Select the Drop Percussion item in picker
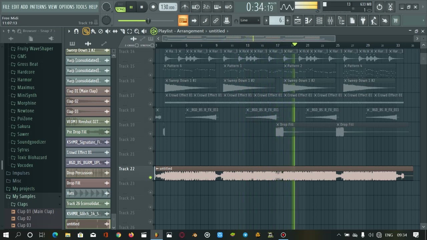Viewport: 427px width, 240px height. coord(88,173)
